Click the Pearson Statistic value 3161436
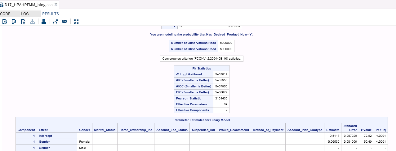Image resolution: width=396 pixels, height=151 pixels. coord(221,98)
